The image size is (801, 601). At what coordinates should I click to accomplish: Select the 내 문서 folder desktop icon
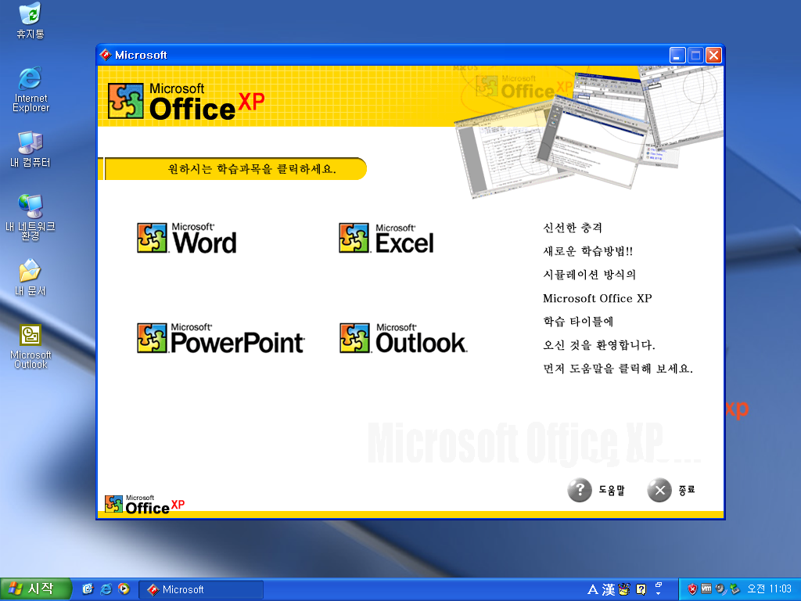[x=31, y=278]
